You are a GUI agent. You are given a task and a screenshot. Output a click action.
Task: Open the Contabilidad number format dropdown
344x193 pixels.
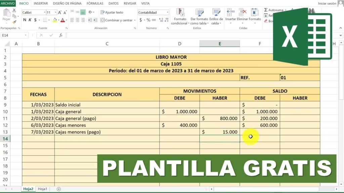click(167, 12)
